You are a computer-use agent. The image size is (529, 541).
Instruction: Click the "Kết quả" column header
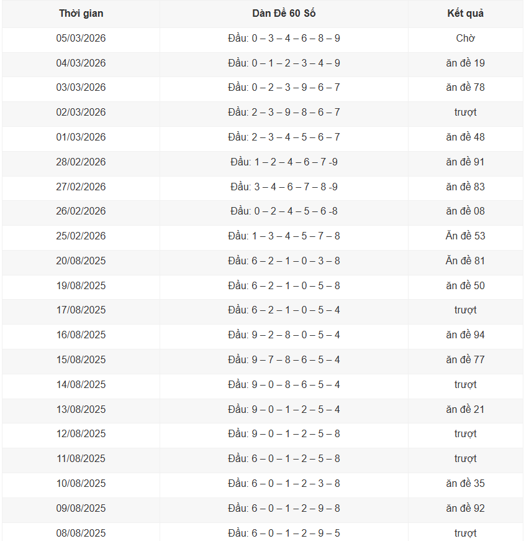click(465, 14)
